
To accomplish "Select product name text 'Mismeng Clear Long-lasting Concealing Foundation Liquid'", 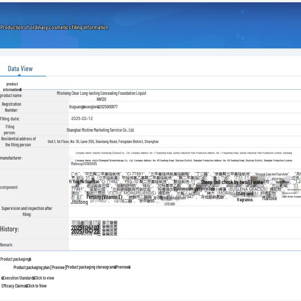I will 101,93.
